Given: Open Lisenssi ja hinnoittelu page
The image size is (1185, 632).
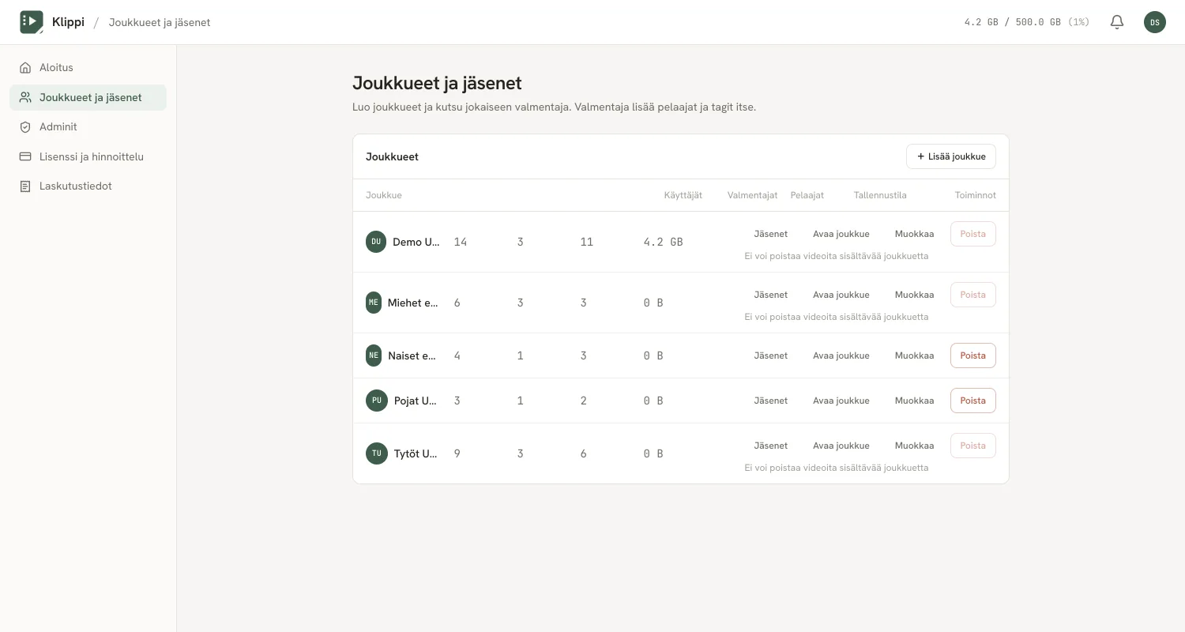Looking at the screenshot, I should (88, 156).
